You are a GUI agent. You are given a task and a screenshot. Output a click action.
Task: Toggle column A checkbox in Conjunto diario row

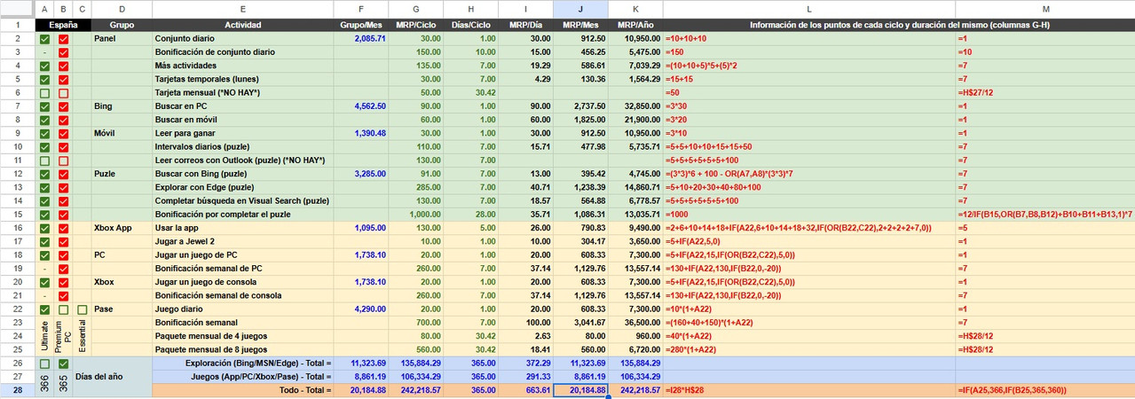44,40
